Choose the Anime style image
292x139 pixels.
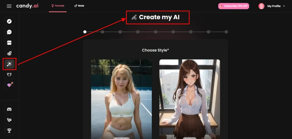[190, 99]
